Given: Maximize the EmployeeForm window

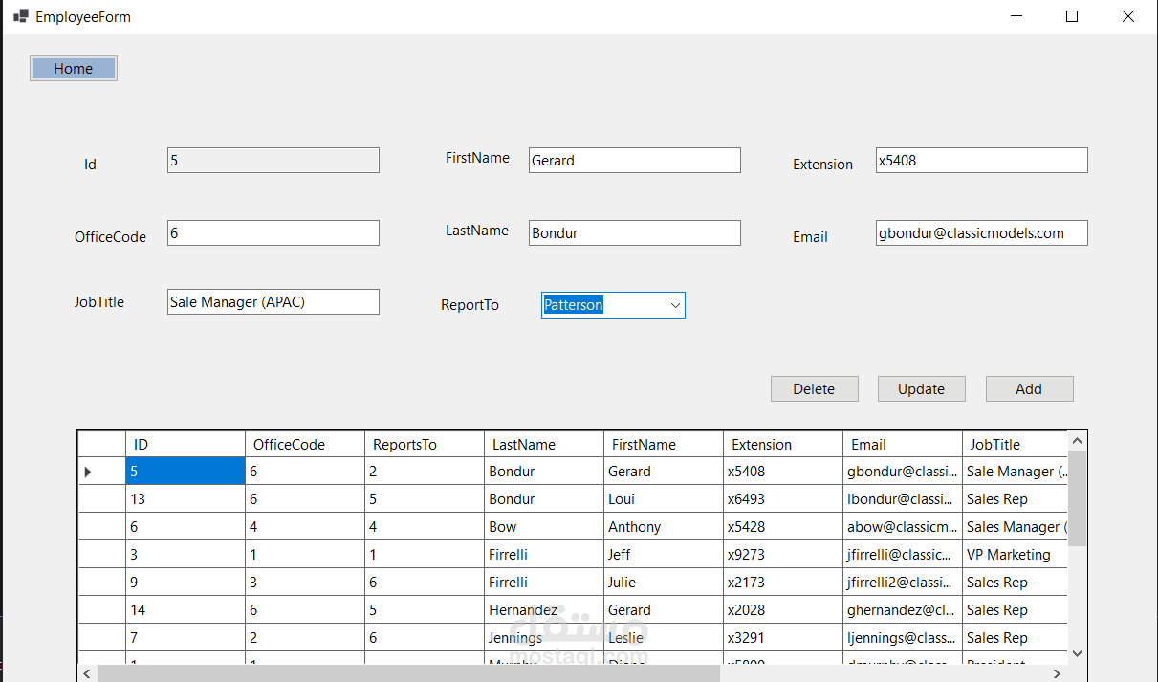Looking at the screenshot, I should (1072, 16).
